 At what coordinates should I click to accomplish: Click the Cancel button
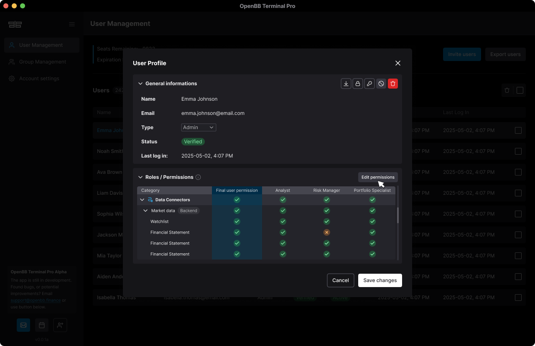pos(341,280)
